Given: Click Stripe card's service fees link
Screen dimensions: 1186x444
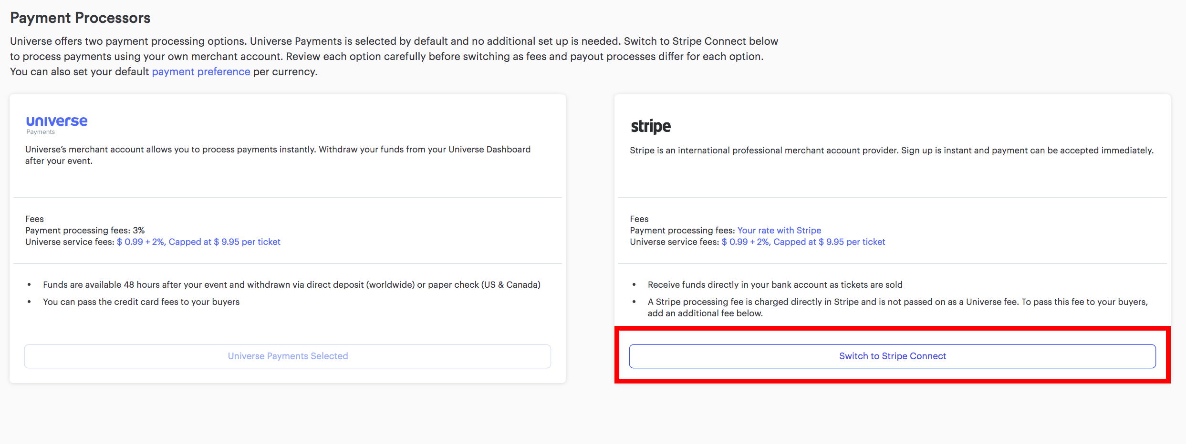Looking at the screenshot, I should click(803, 242).
